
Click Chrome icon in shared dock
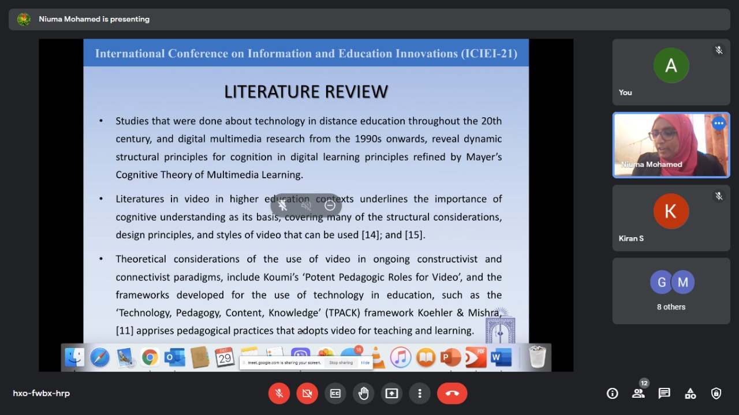click(x=150, y=358)
